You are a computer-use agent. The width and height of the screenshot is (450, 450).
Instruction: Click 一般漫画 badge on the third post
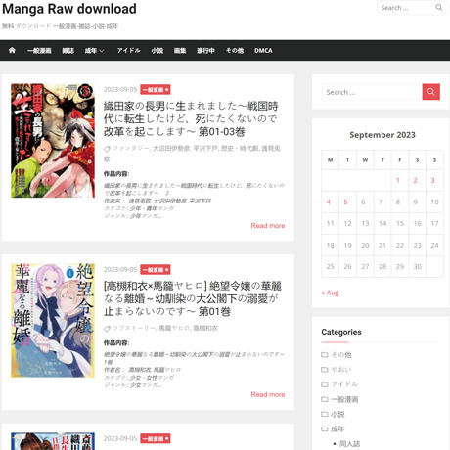tap(156, 438)
